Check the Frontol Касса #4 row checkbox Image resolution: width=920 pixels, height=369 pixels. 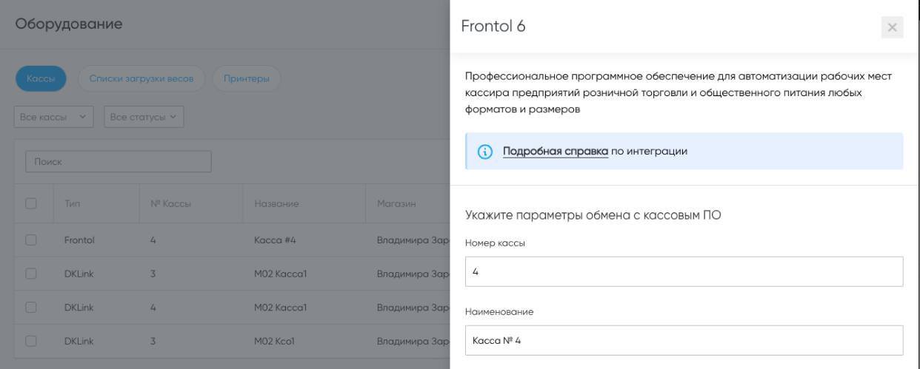tap(31, 240)
